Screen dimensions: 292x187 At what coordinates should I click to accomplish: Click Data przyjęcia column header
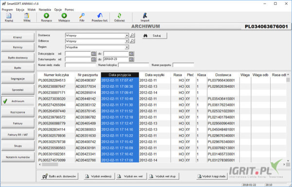120,75
